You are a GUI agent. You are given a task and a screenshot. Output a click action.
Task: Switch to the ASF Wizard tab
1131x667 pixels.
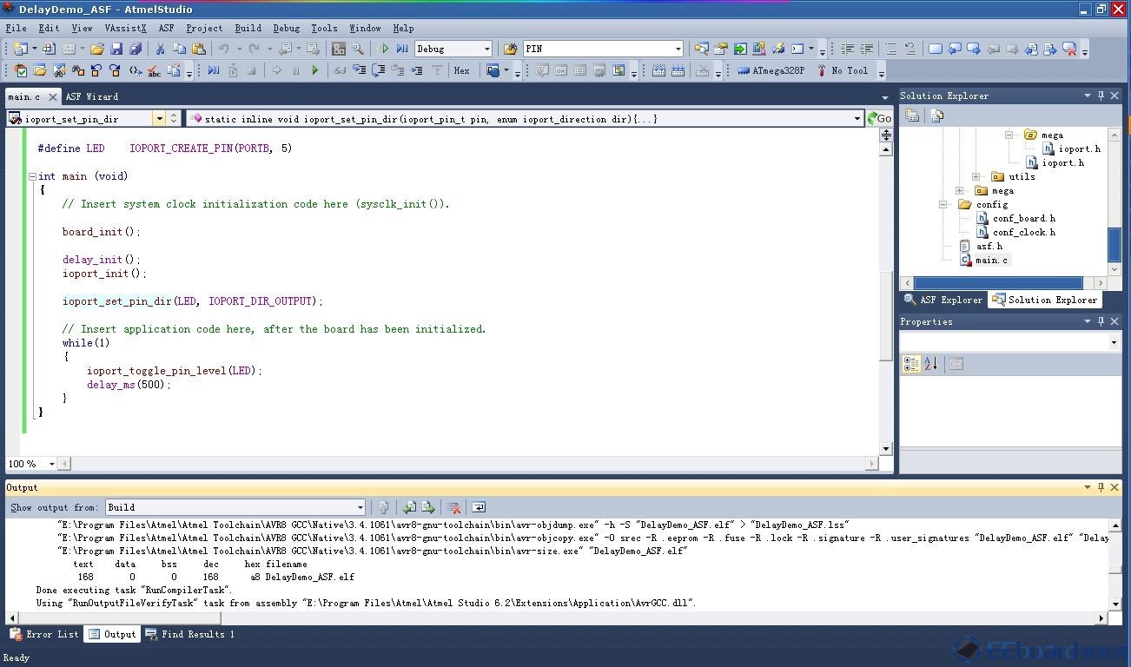(x=91, y=96)
